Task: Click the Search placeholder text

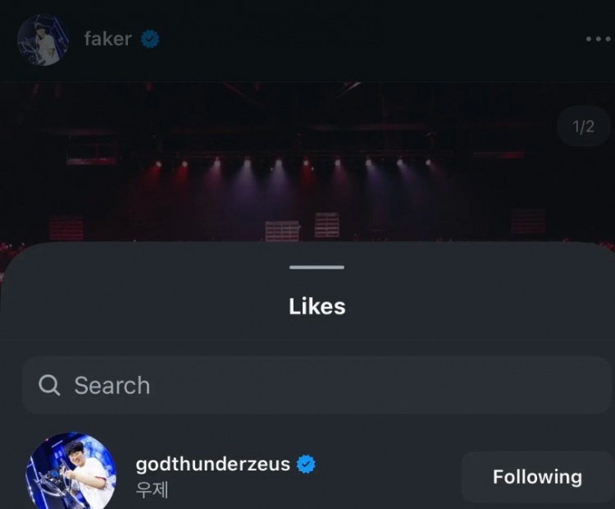Action: [x=112, y=385]
